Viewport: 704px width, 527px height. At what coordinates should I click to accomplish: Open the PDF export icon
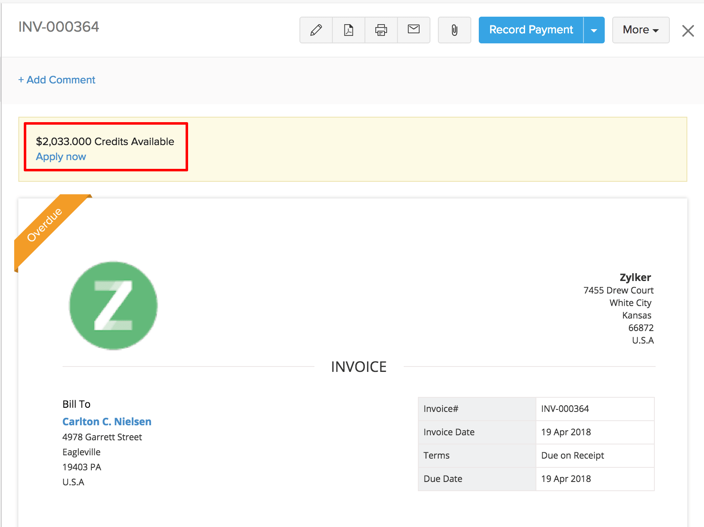348,30
